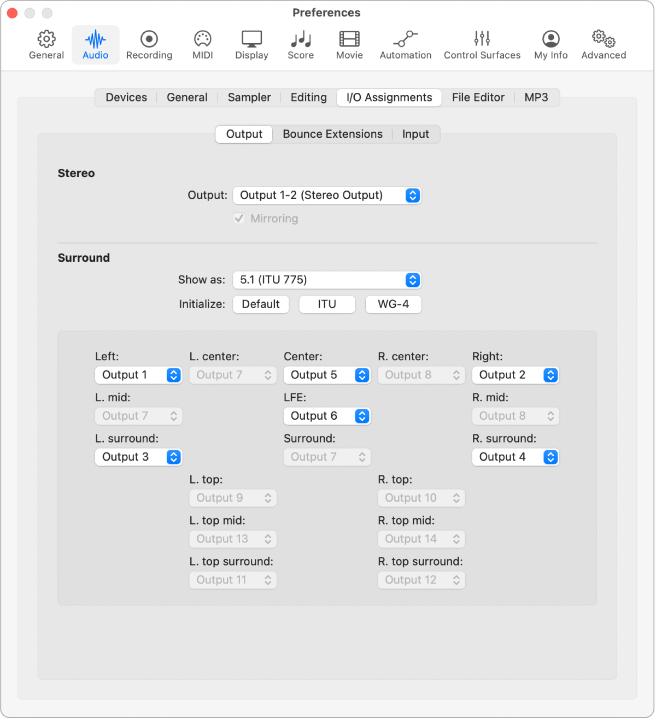Click the ITU initialize button
Image resolution: width=656 pixels, height=718 pixels.
click(327, 304)
